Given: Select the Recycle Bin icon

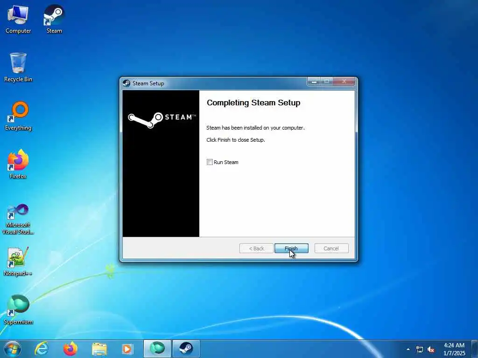Looking at the screenshot, I should (18, 67).
